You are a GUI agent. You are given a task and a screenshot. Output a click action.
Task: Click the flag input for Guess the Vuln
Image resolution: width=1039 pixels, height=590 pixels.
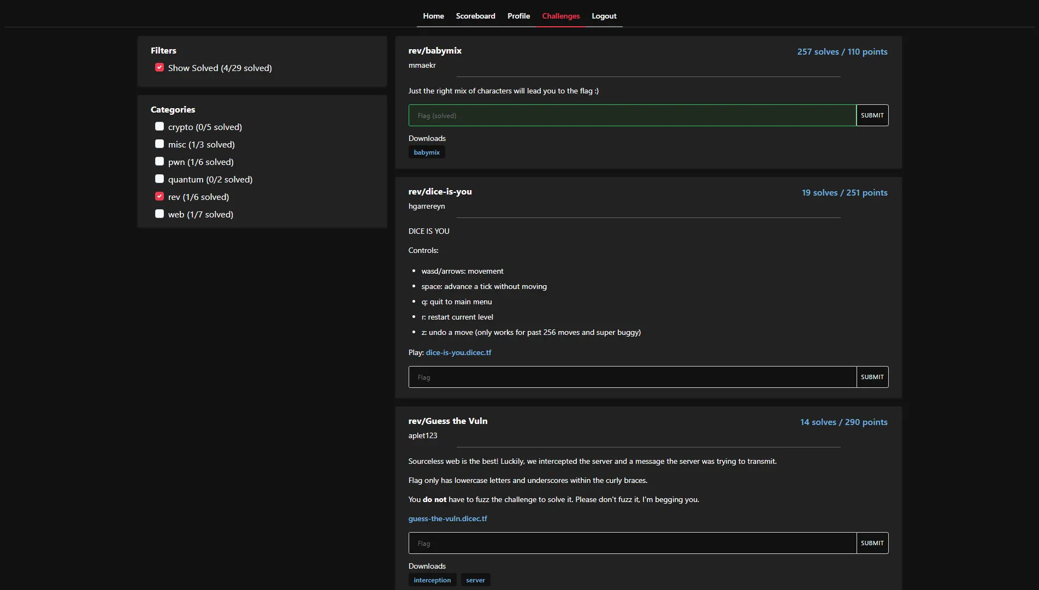tap(632, 544)
